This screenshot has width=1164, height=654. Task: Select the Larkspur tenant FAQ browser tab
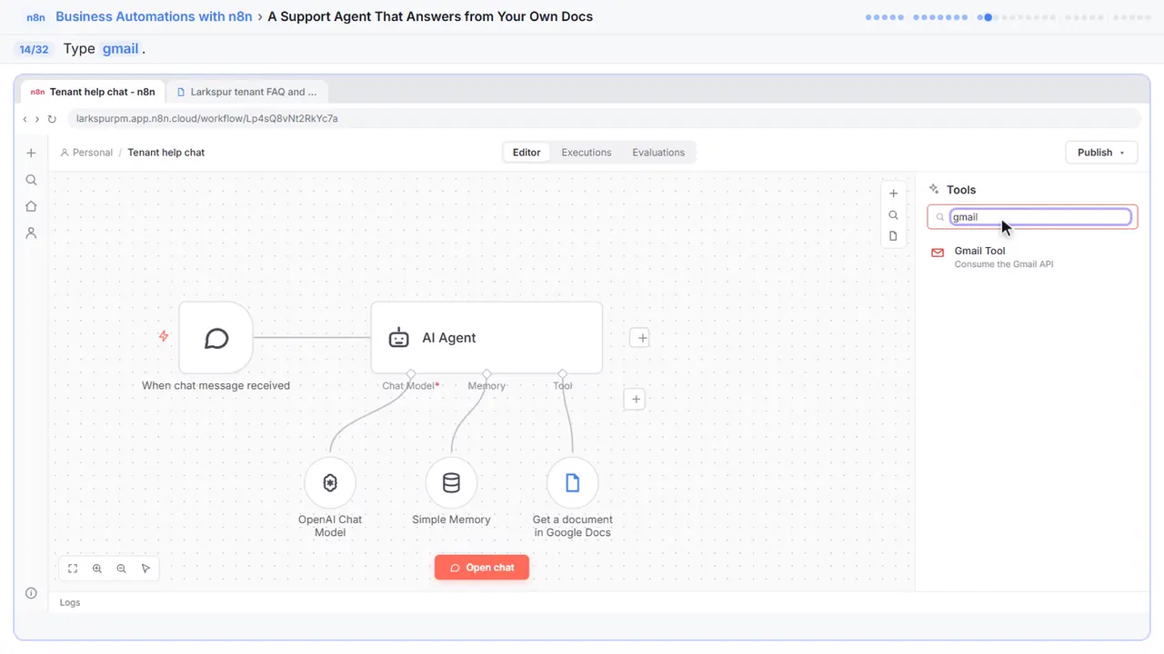pos(248,92)
